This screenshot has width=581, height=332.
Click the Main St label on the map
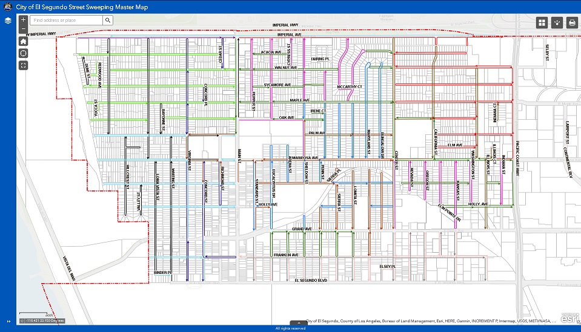coord(239,155)
